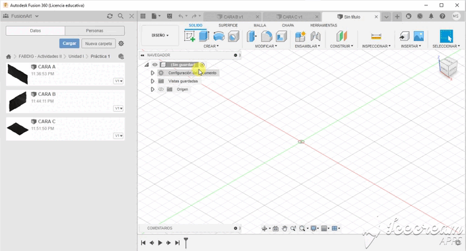Activate the Select tool icon
The width and height of the screenshot is (466, 251).
(446, 36)
